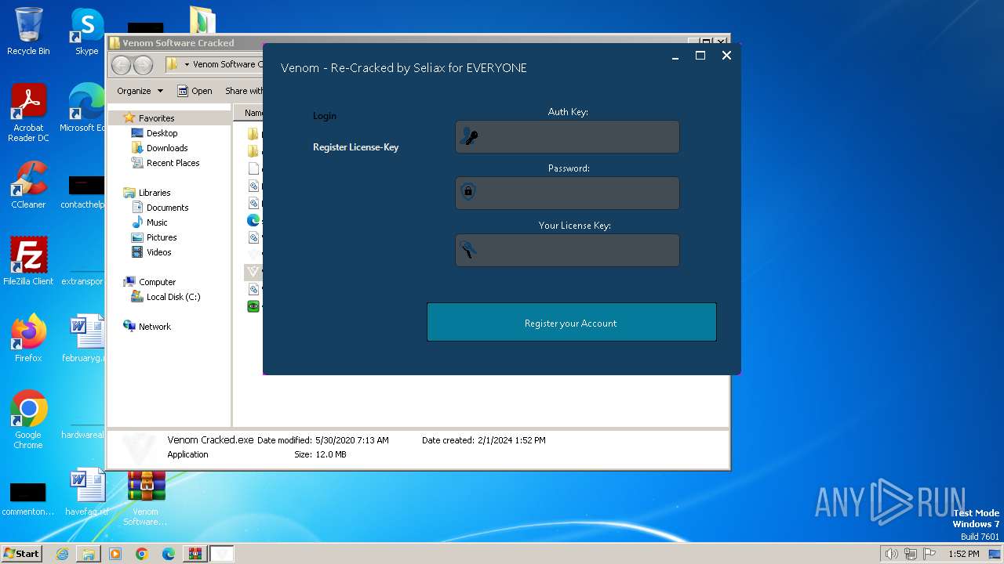This screenshot has height=564, width=1004.
Task: Click Explorer Forward navigation button
Action: (143, 64)
